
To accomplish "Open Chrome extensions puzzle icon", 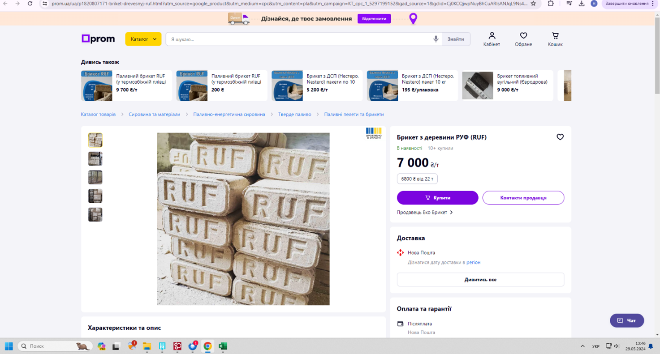I will [551, 4].
